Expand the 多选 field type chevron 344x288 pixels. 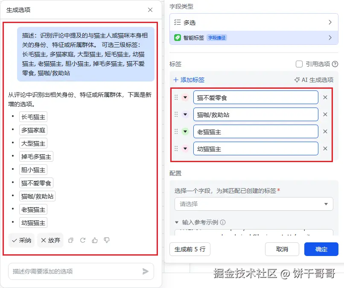point(330,22)
